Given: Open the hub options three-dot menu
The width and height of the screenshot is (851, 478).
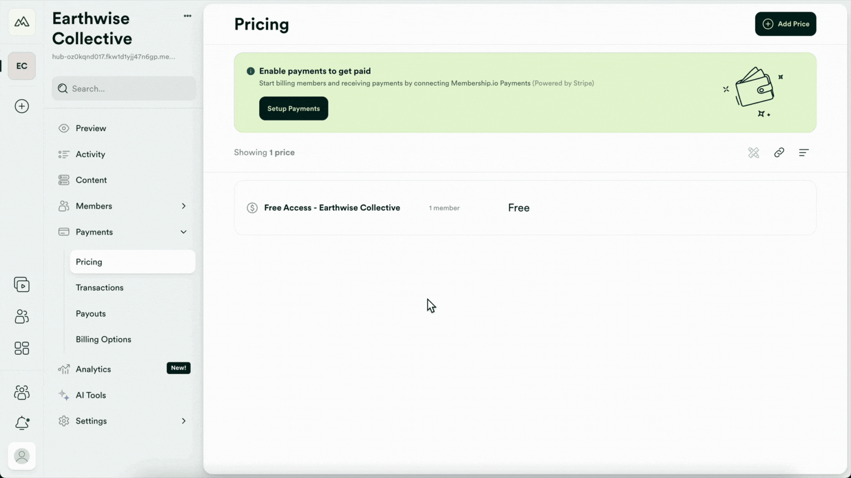Looking at the screenshot, I should (x=187, y=16).
